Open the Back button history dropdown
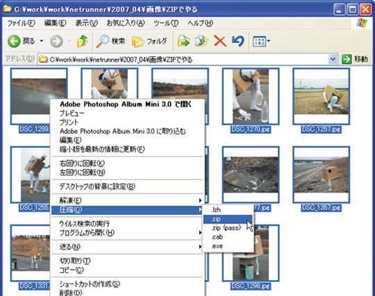The height and width of the screenshot is (296, 375). (x=42, y=41)
